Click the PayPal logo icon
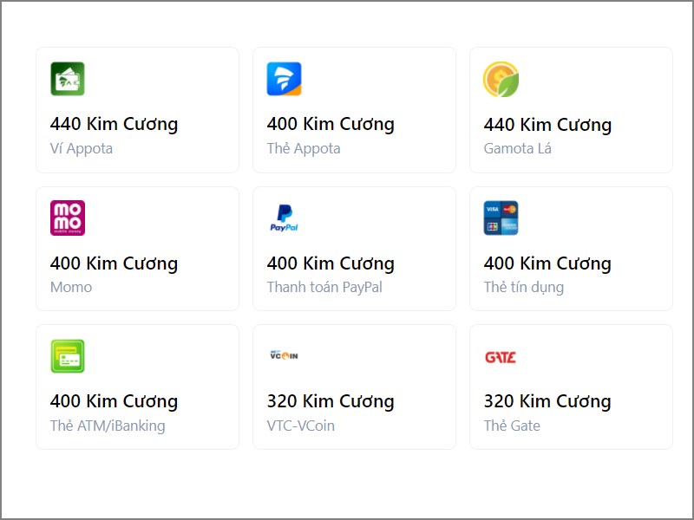 pyautogui.click(x=284, y=218)
